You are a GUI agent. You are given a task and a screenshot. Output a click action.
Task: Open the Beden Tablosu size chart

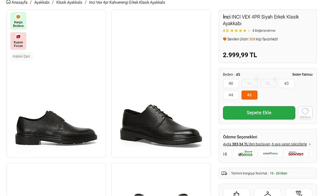[302, 74]
